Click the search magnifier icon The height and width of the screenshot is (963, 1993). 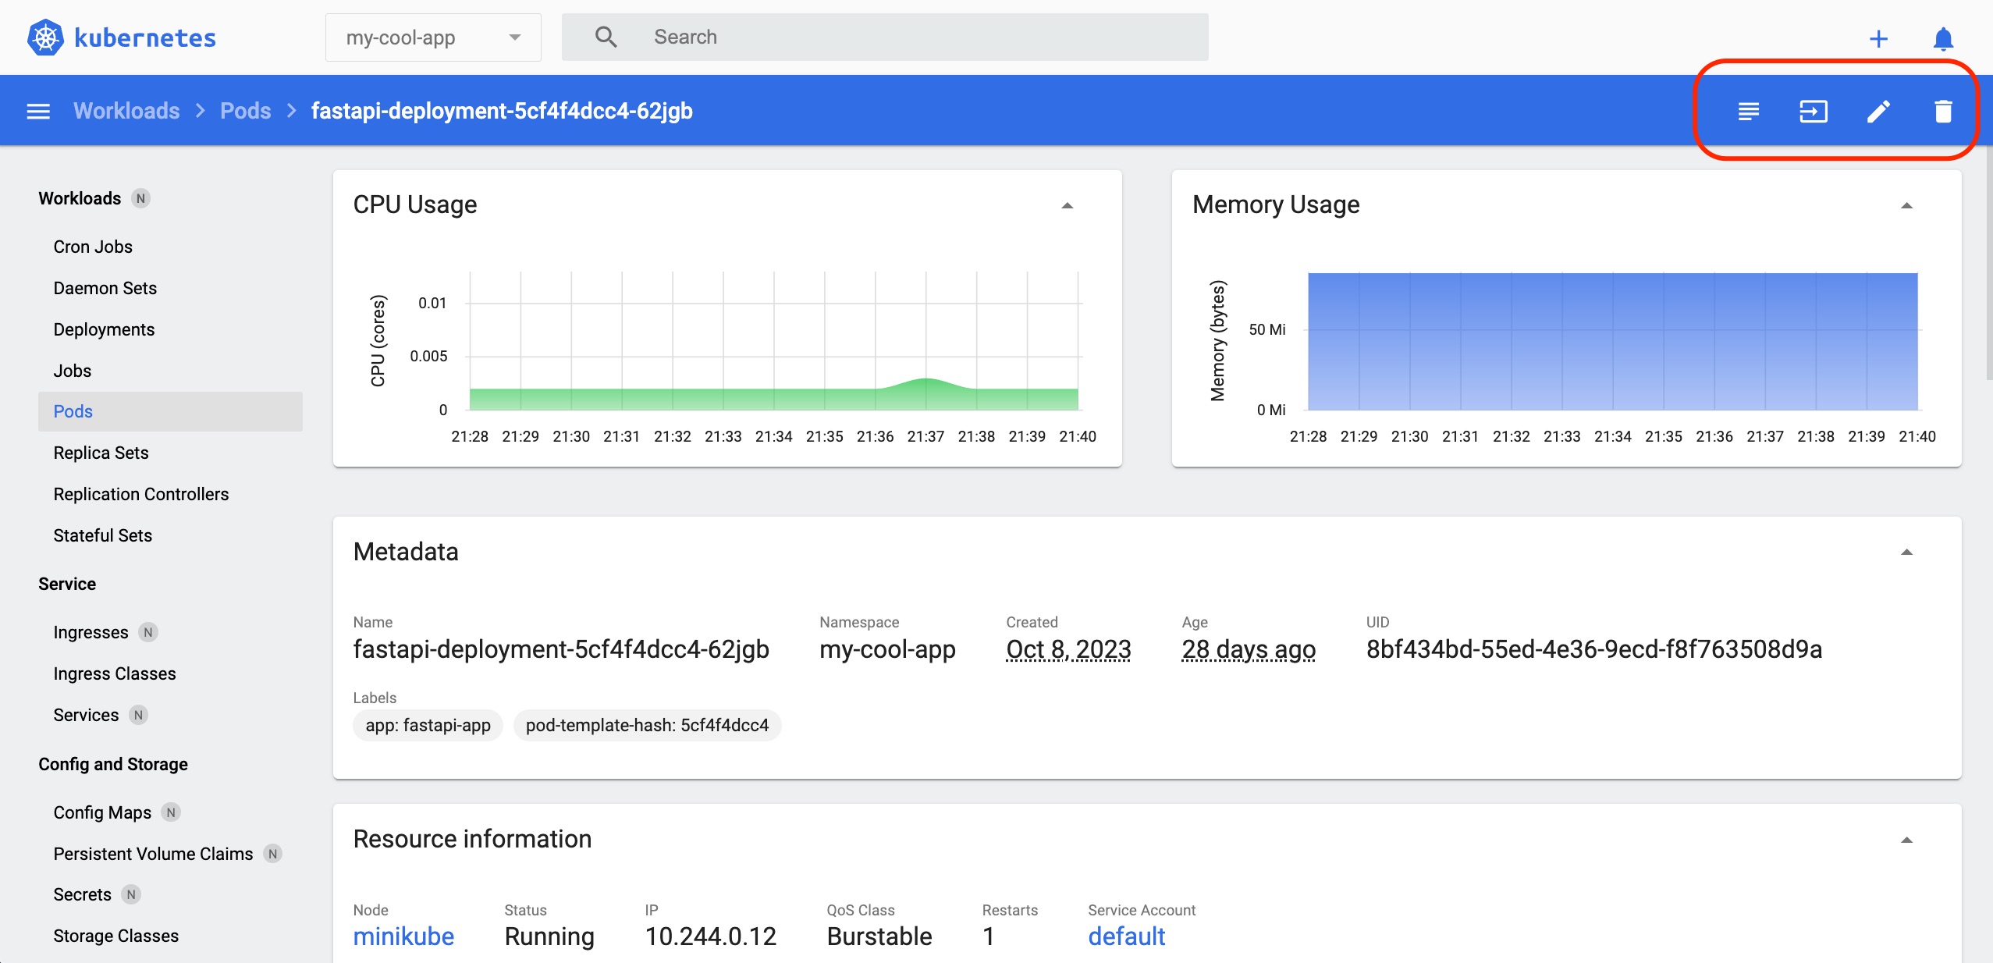pos(606,37)
